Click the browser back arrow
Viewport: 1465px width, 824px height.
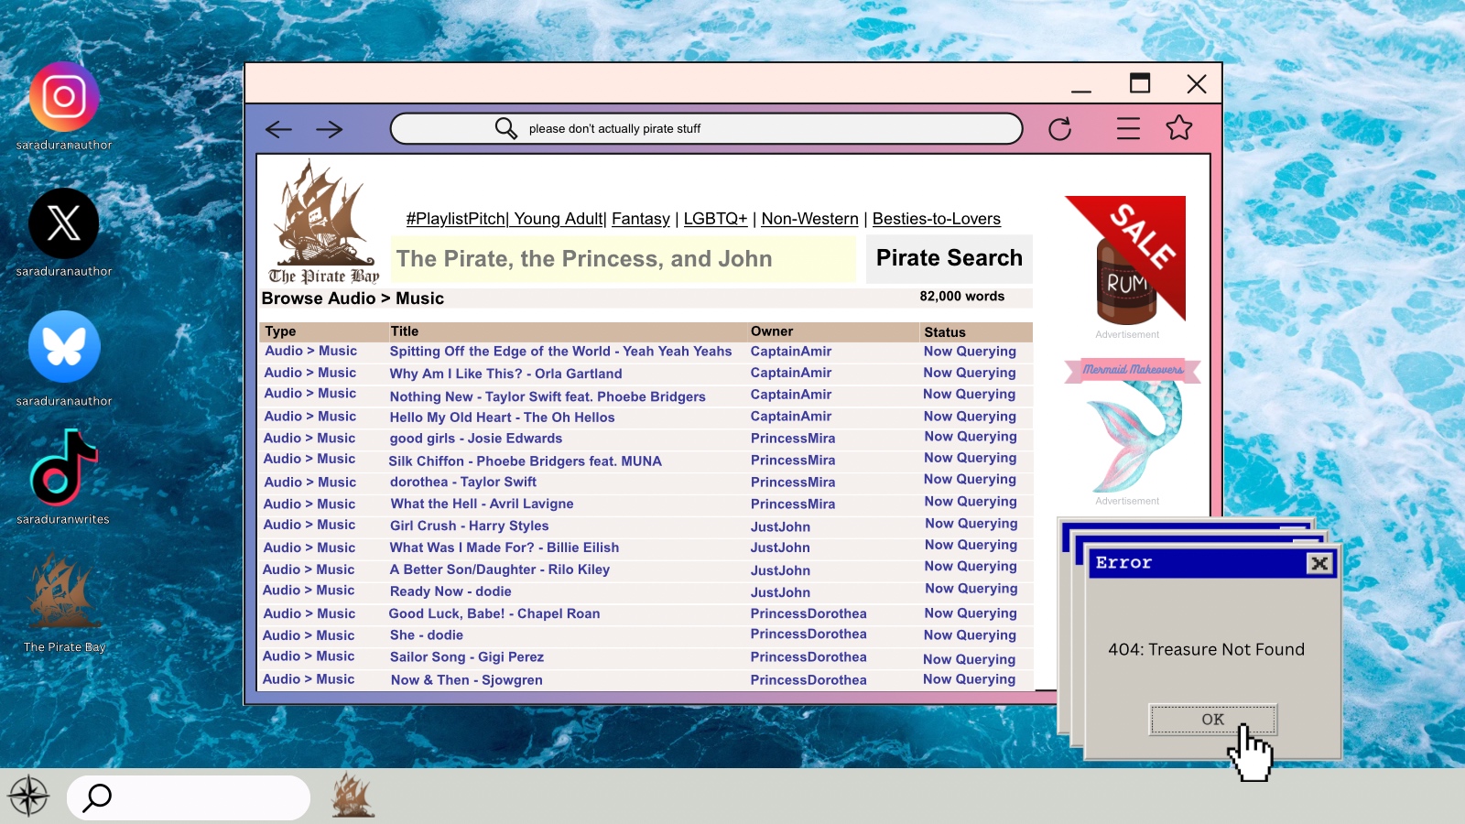click(278, 129)
